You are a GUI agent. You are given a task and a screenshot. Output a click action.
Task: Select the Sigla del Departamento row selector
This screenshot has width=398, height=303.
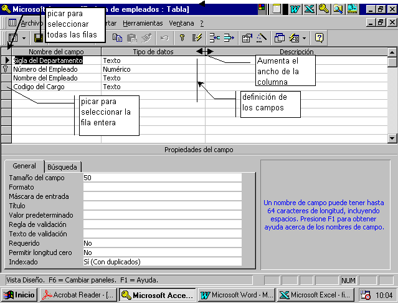coord(6,60)
